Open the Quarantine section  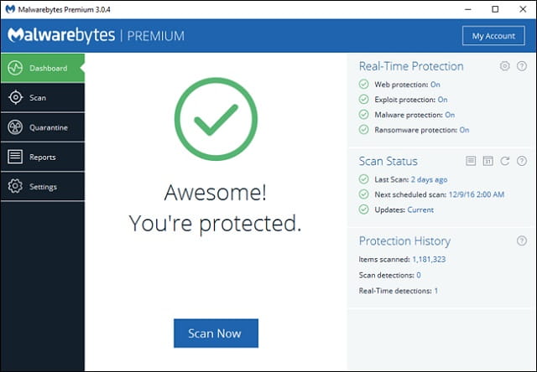[x=43, y=127]
